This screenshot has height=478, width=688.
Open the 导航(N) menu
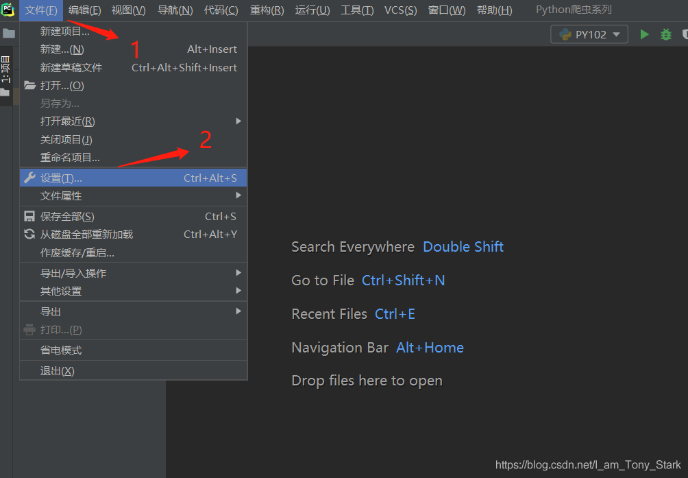pos(175,10)
